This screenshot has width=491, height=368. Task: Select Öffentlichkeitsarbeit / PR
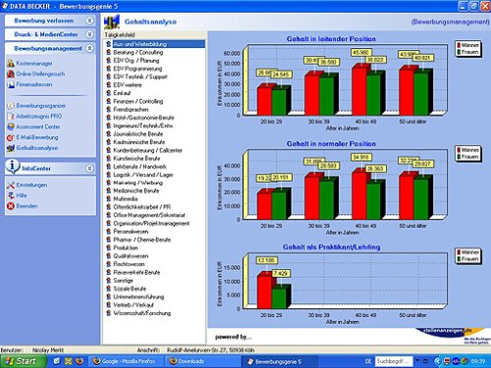pyautogui.click(x=141, y=207)
